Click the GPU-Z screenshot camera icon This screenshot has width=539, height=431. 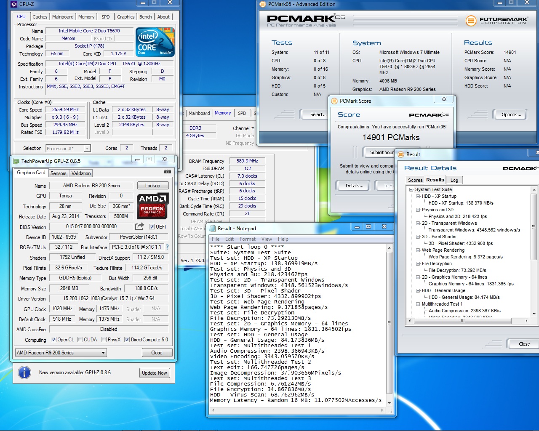pos(168,172)
